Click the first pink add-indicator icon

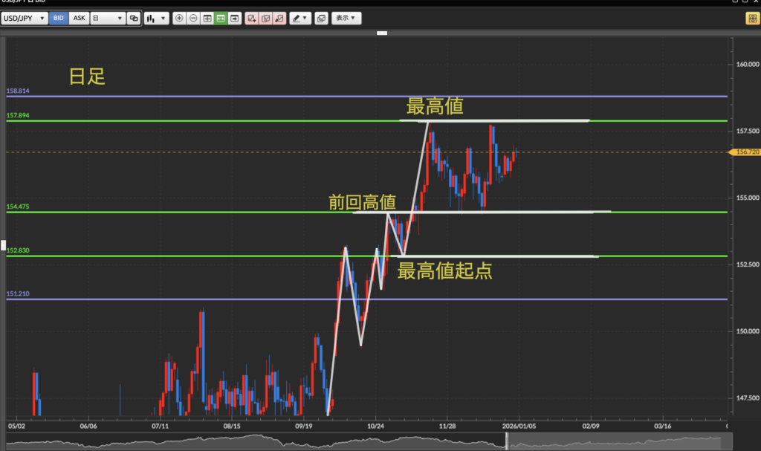(x=252, y=18)
